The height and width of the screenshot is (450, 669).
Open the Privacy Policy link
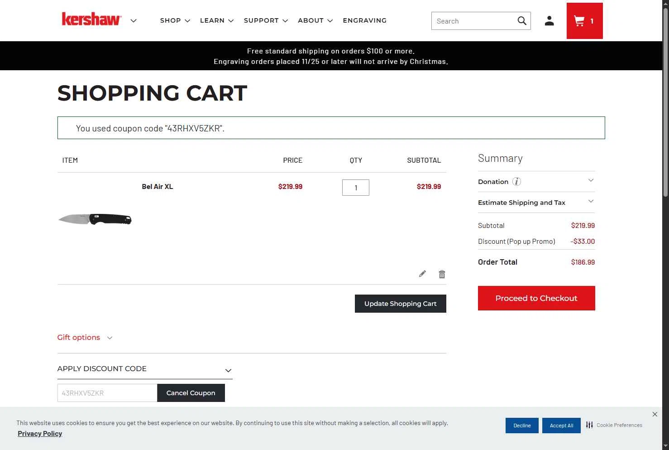click(x=40, y=434)
